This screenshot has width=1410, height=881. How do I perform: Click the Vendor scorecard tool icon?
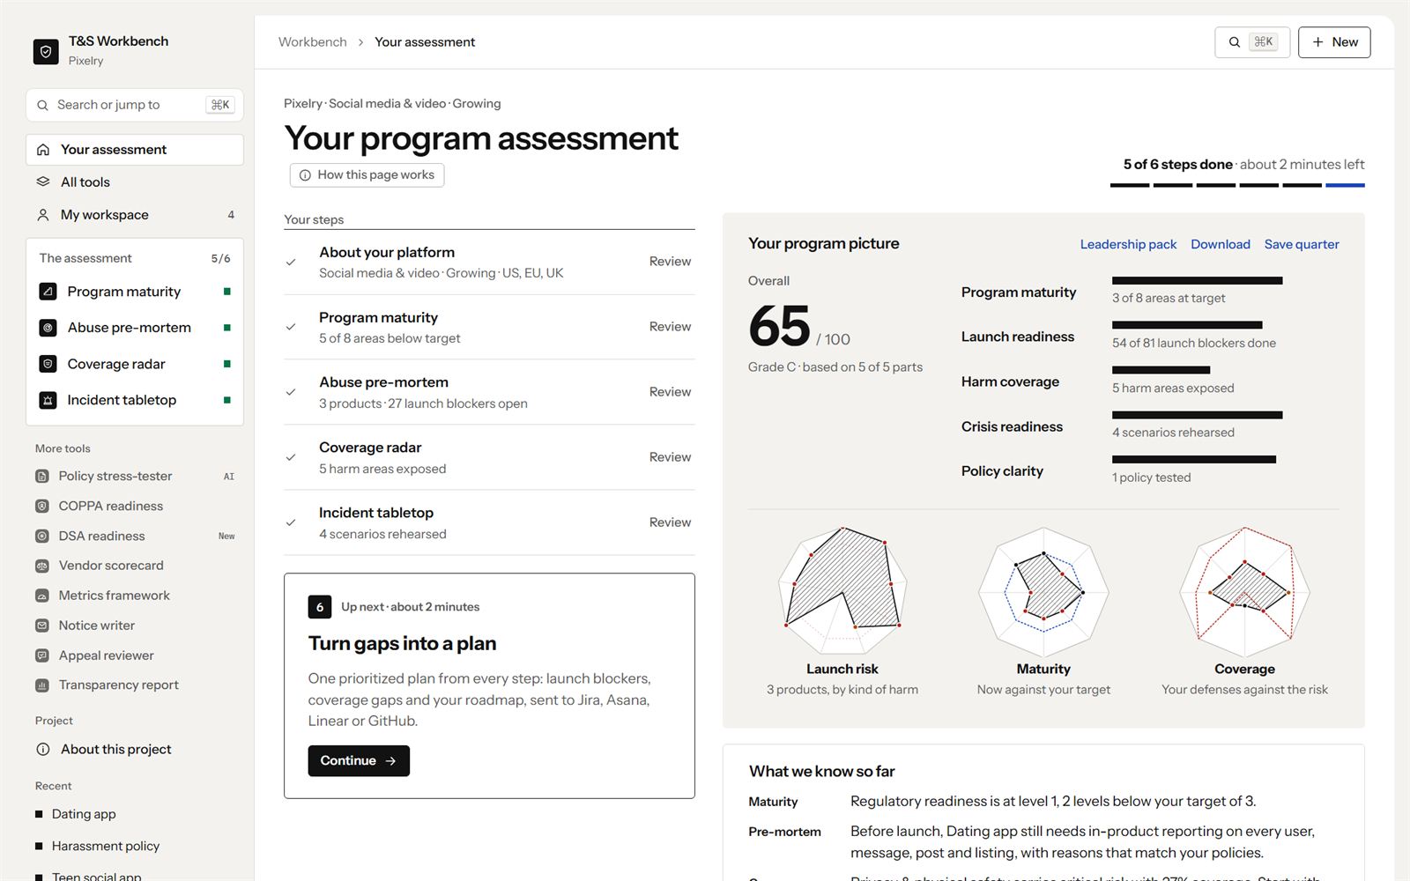point(42,566)
